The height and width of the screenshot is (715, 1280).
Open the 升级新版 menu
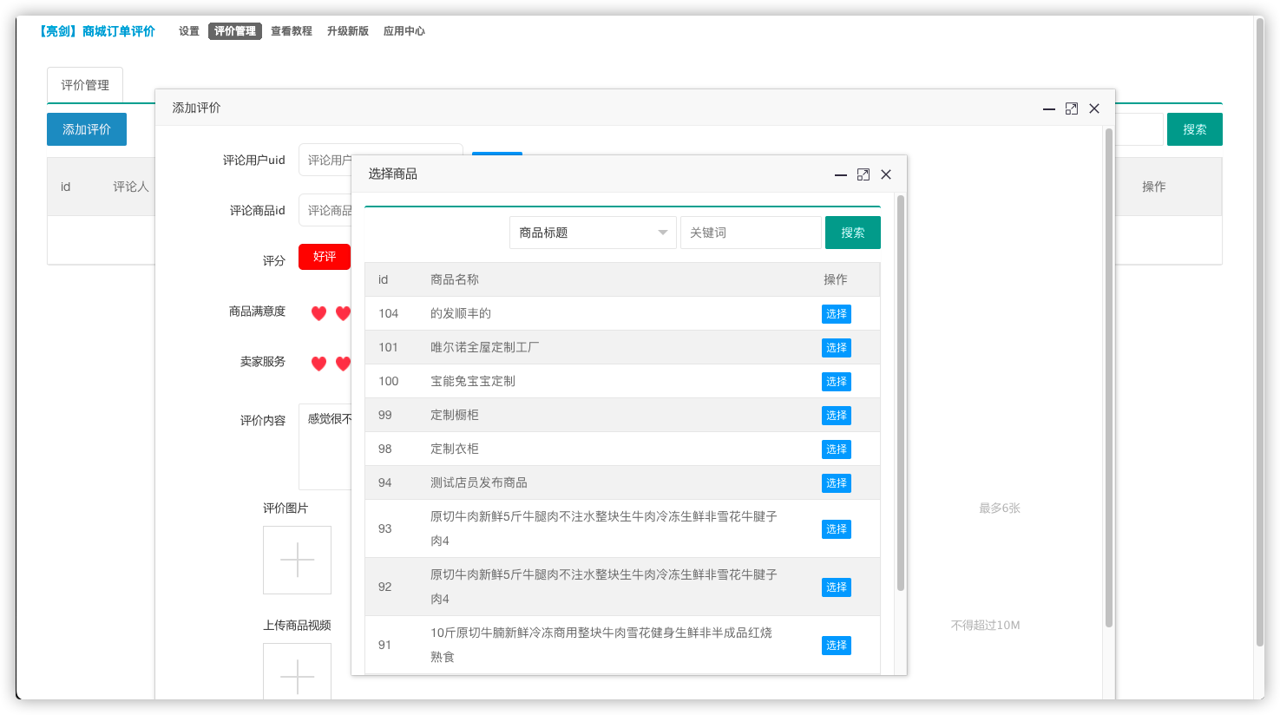348,31
